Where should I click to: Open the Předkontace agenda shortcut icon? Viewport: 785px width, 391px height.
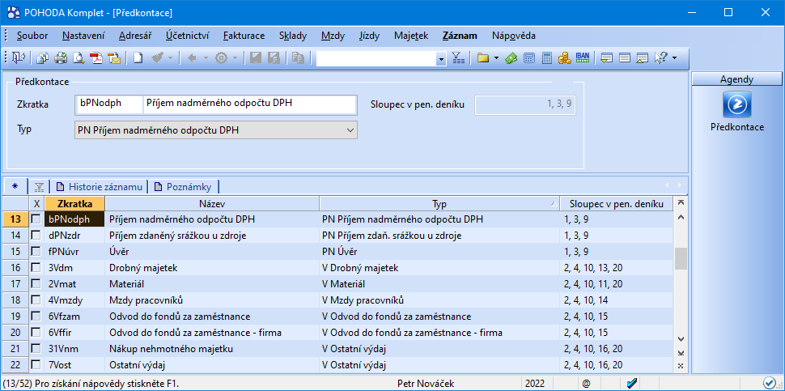pyautogui.click(x=737, y=104)
